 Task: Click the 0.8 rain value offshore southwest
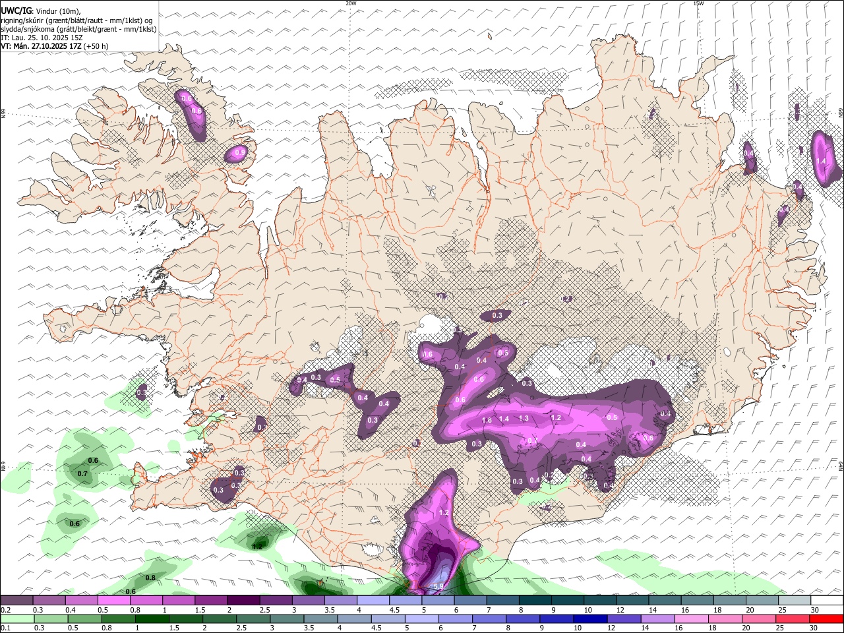click(150, 578)
